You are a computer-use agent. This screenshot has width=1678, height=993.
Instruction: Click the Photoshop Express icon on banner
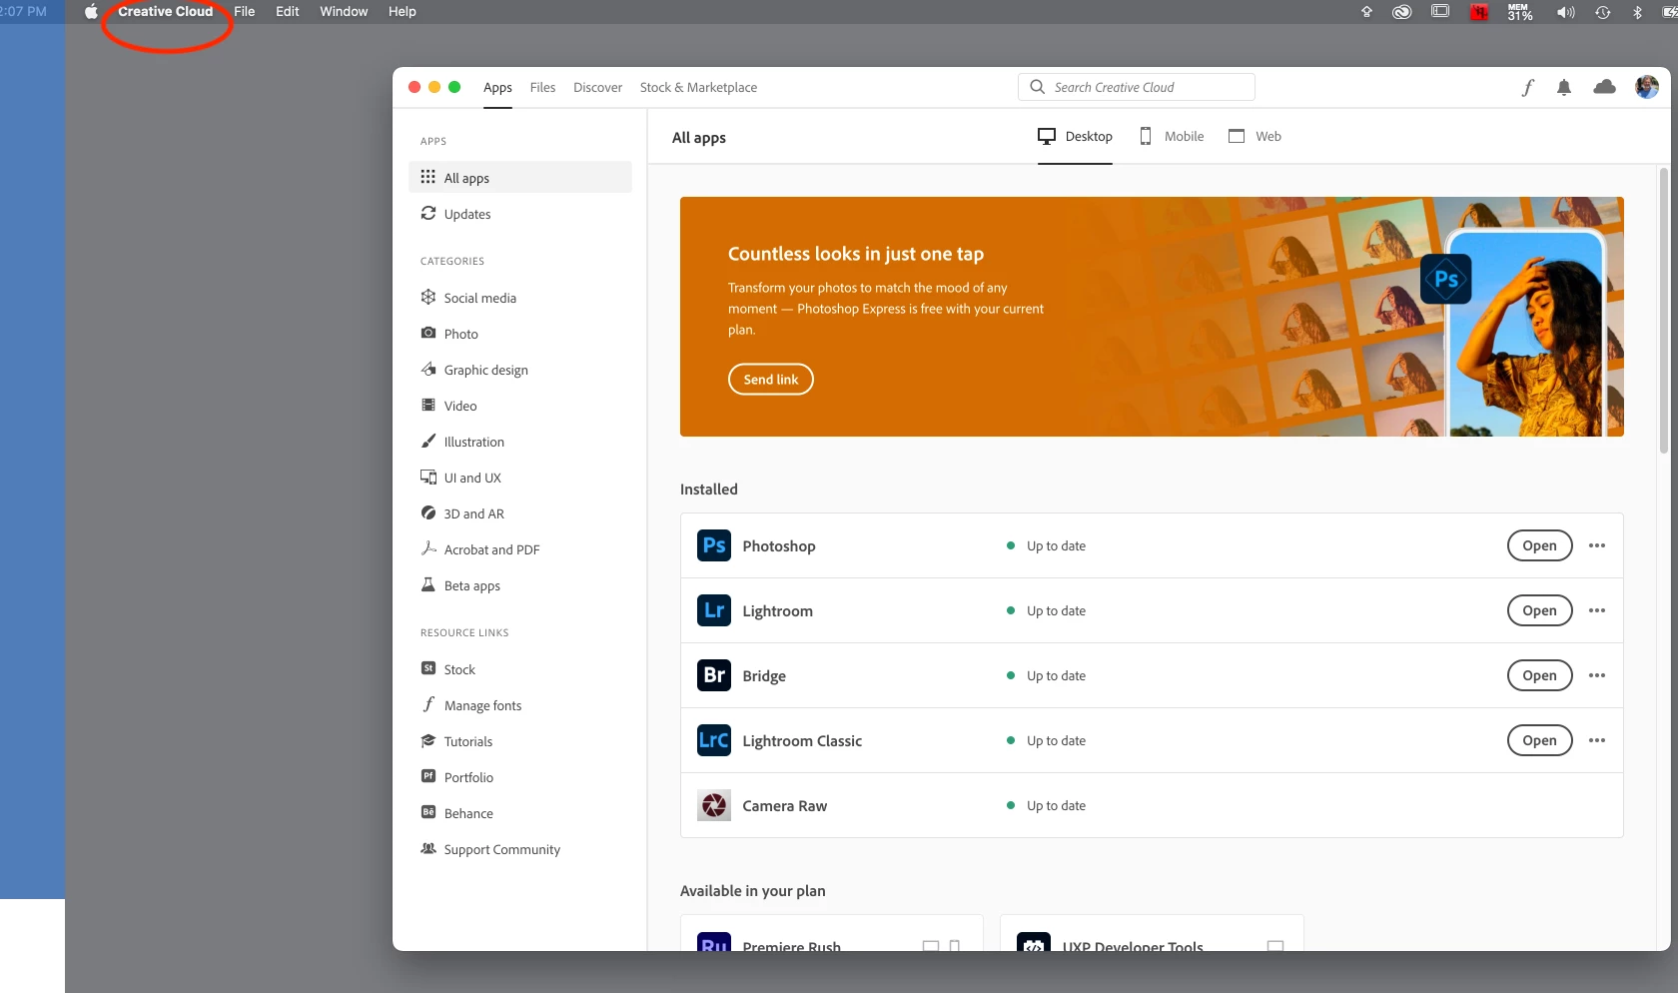(x=1446, y=279)
